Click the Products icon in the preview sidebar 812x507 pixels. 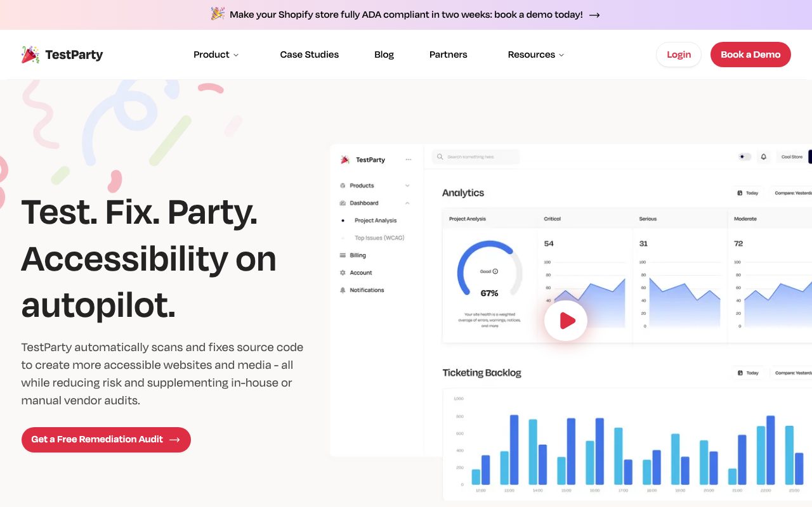[x=343, y=186]
